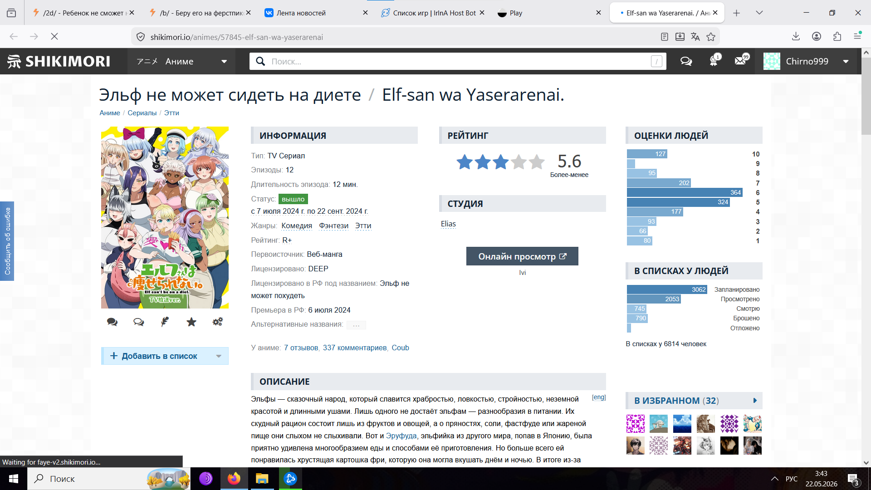The width and height of the screenshot is (871, 490).
Task: Open the Coub link
Action: pyautogui.click(x=400, y=348)
